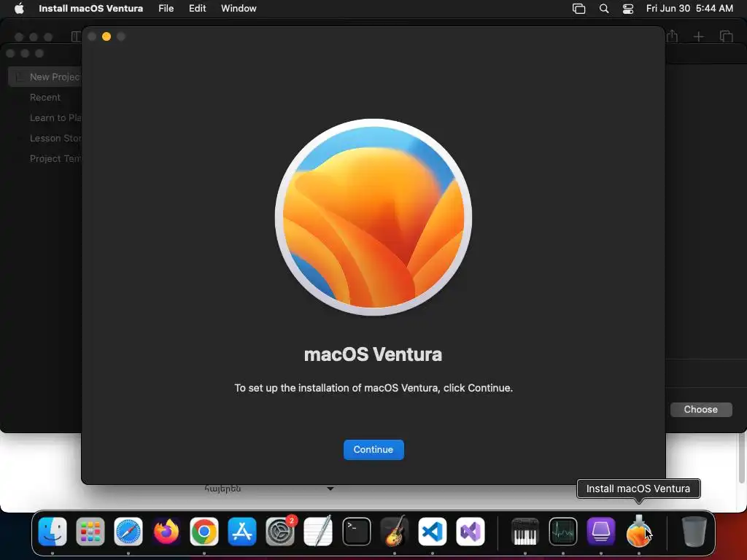Screen dimensions: 747x560
Task: Click the scrollbar at right window edge
Action: pos(742,457)
